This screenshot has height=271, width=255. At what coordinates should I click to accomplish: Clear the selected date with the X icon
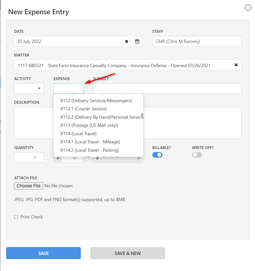coord(127,41)
